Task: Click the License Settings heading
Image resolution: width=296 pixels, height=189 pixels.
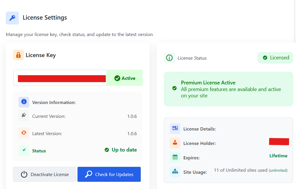Action: tap(45, 18)
